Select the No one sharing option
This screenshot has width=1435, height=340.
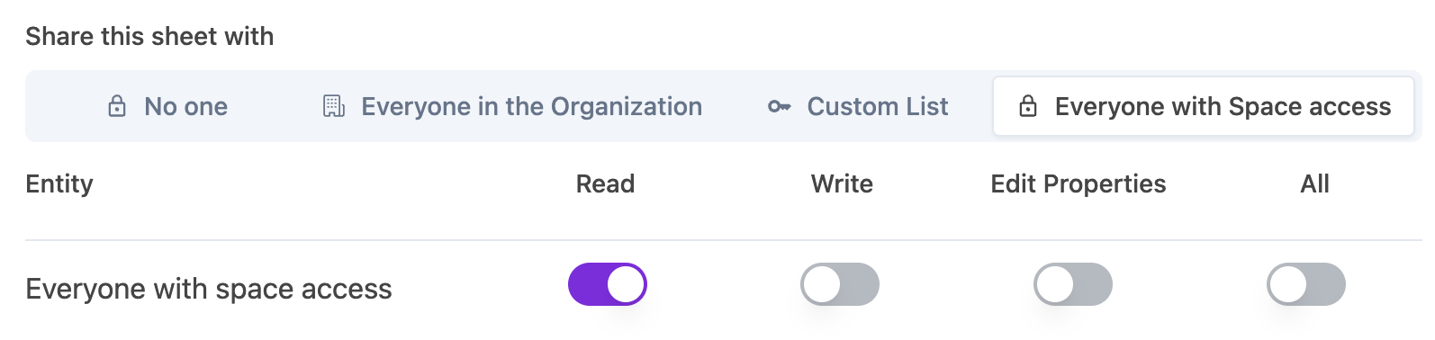167,106
